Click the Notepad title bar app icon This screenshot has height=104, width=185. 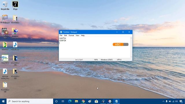(61, 32)
